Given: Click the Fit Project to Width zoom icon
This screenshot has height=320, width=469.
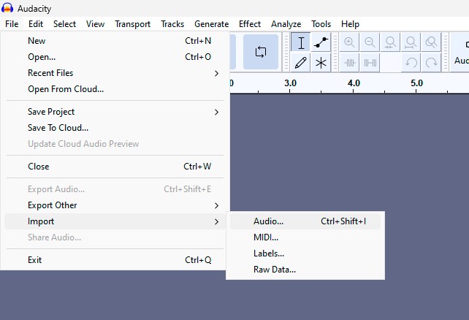Looking at the screenshot, I should tap(411, 43).
